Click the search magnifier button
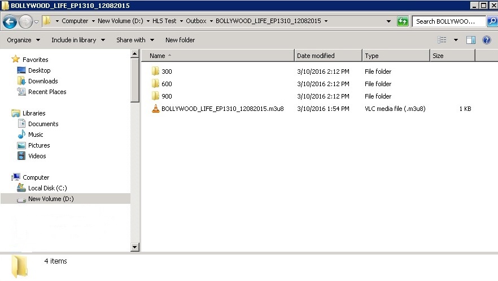This screenshot has width=498, height=281. 492,21
